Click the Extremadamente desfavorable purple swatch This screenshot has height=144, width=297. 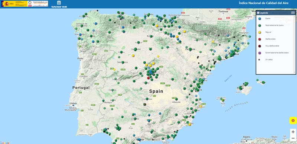pyautogui.click(x=260, y=53)
